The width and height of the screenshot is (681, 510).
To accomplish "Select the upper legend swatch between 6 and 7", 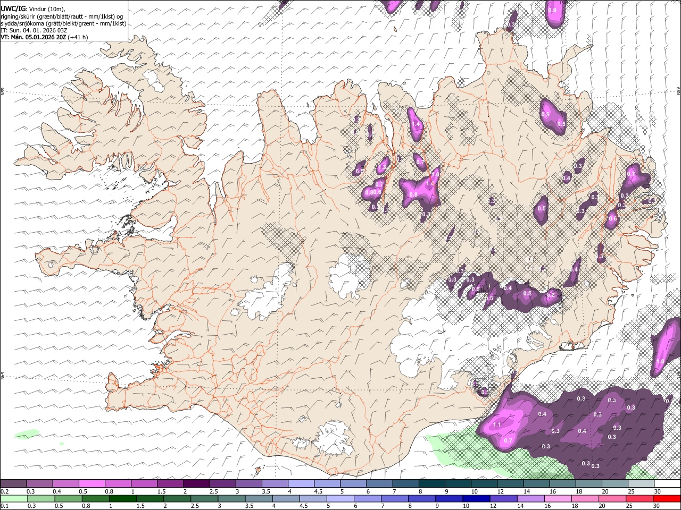I will click(x=379, y=483).
